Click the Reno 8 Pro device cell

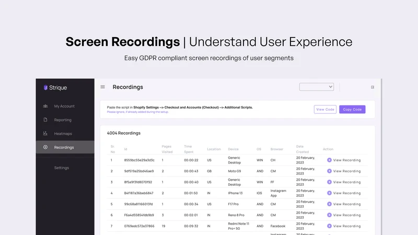(236, 215)
